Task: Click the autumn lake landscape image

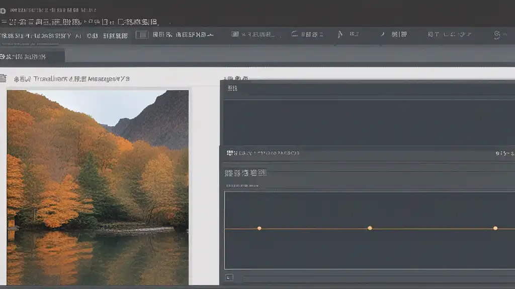Action: (x=98, y=187)
